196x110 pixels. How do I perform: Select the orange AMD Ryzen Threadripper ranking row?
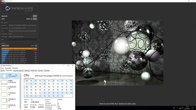click(19, 49)
